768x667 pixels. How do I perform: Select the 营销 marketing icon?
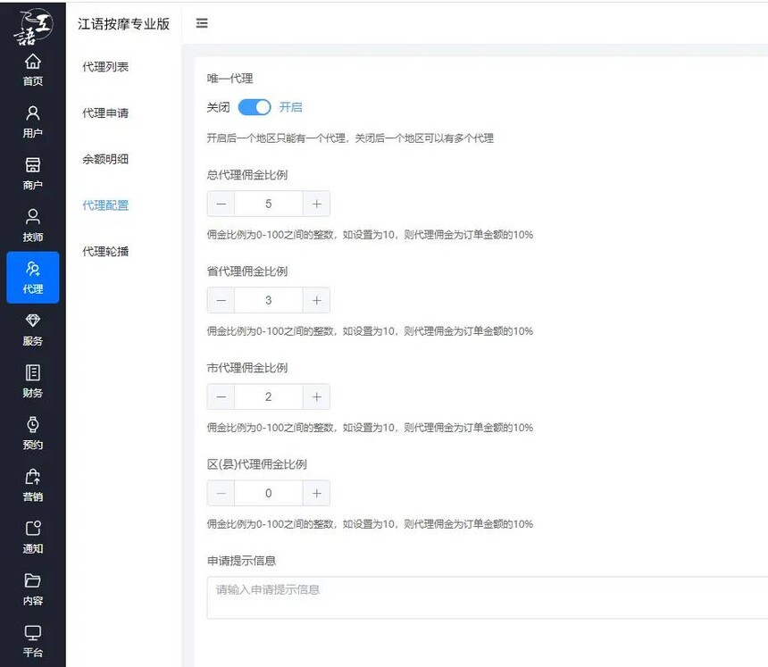32,485
